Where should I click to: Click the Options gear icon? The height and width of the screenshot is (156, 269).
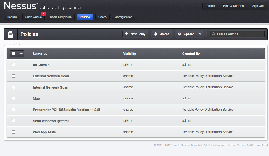click(180, 34)
